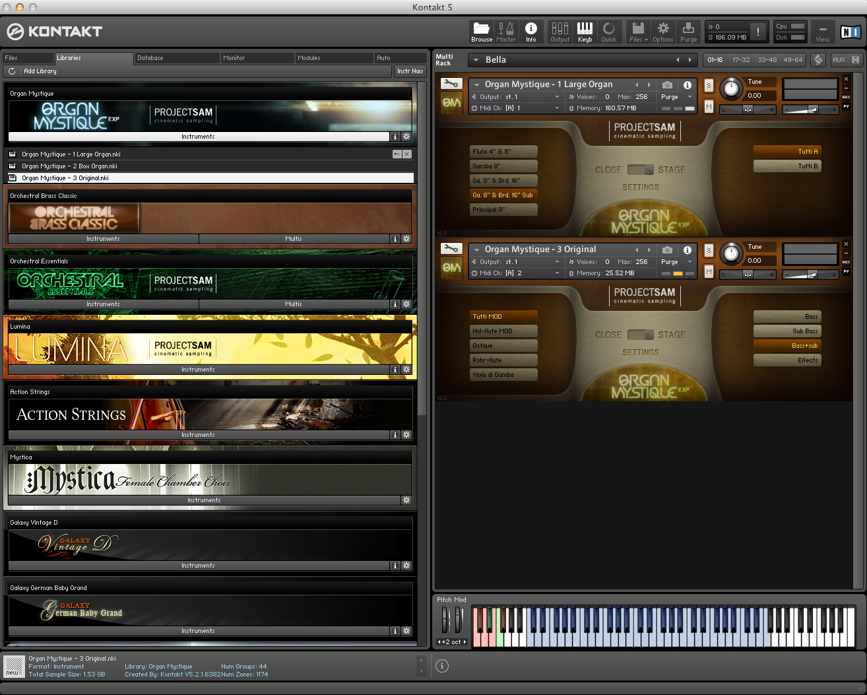
Task: Toggle the AUX rack button
Action: [x=839, y=59]
